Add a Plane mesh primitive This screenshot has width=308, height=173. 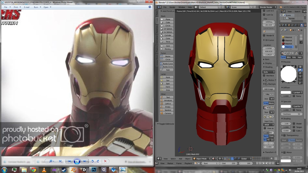click(167, 19)
